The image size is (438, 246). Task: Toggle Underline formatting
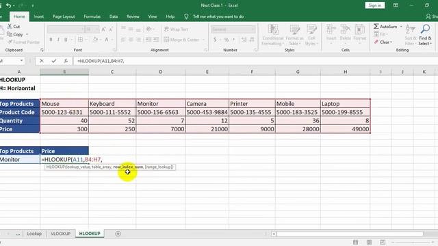[x=66, y=40]
